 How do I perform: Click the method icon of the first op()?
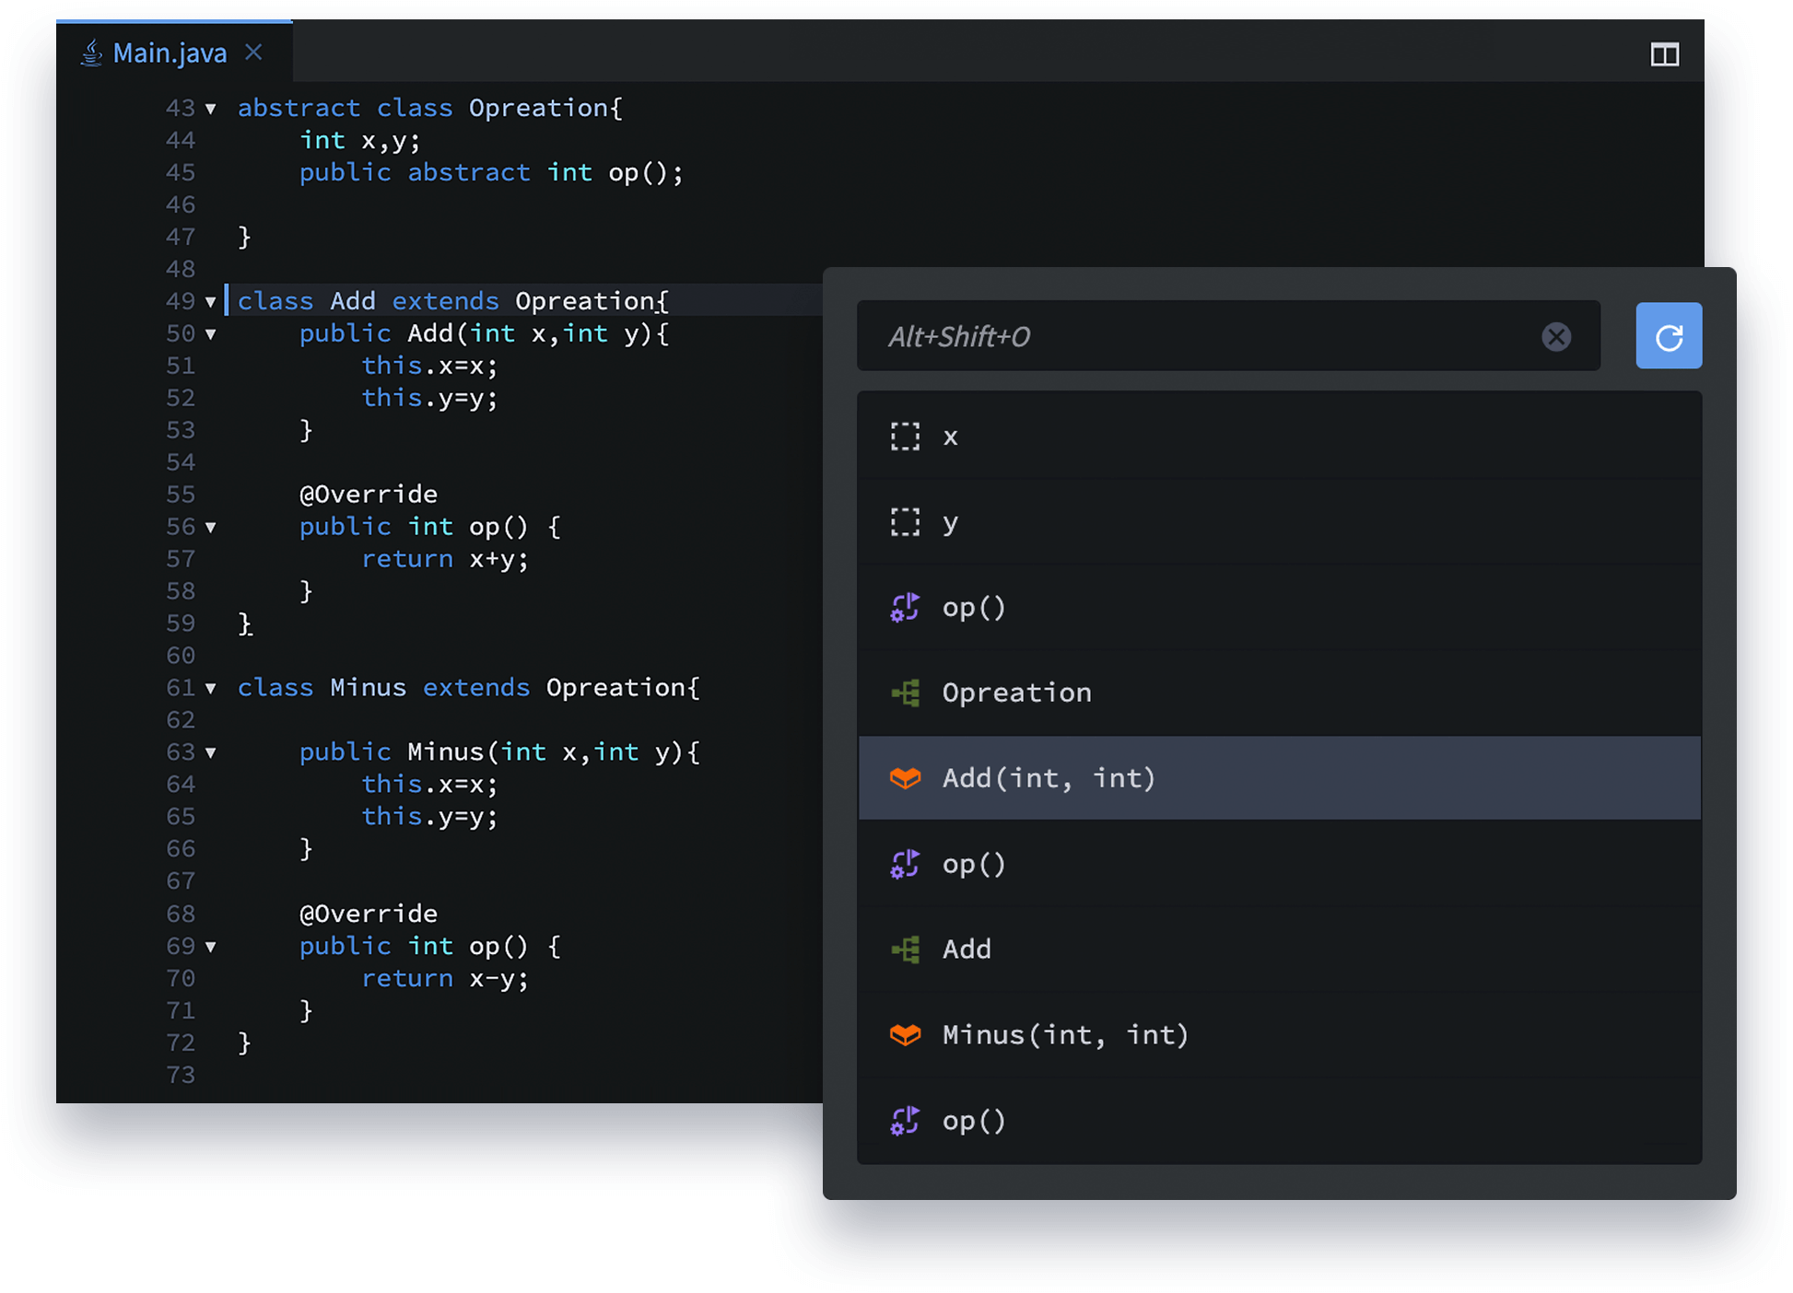coord(905,608)
